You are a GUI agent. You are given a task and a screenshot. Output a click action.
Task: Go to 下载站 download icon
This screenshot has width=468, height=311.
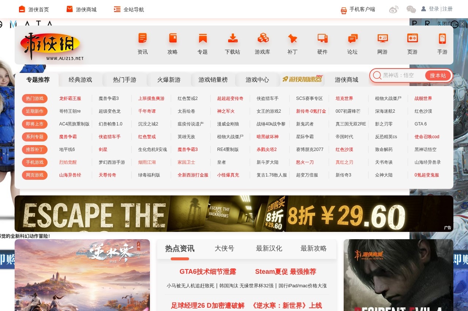[x=233, y=38]
